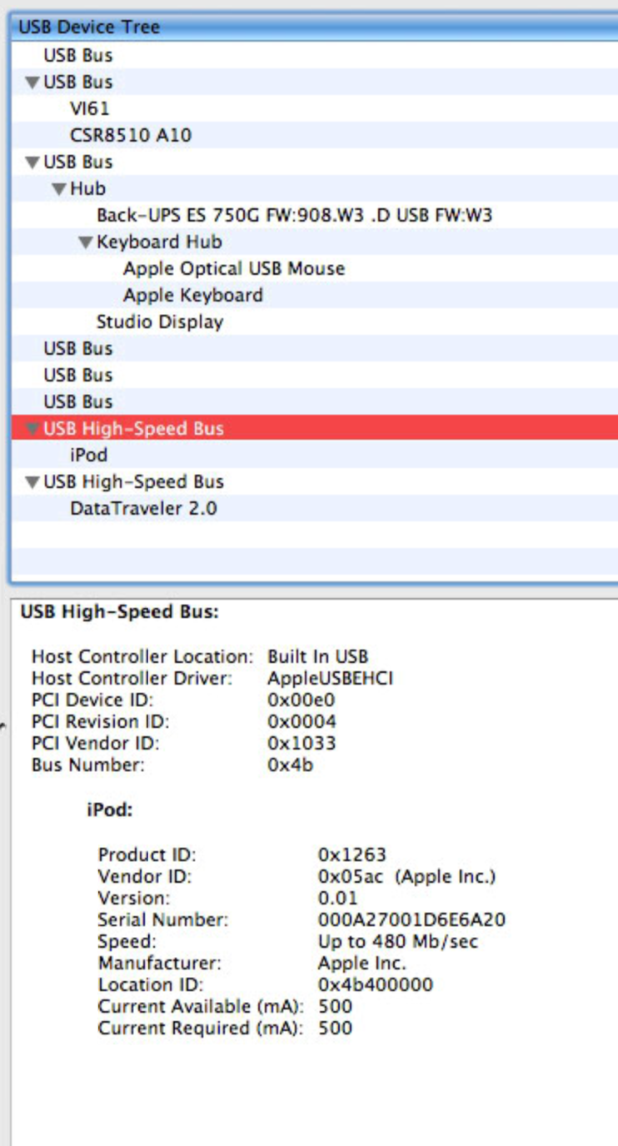Screen dimensions: 618x1146
Task: Collapse the USB Bus containing VI61
Action: tap(32, 82)
